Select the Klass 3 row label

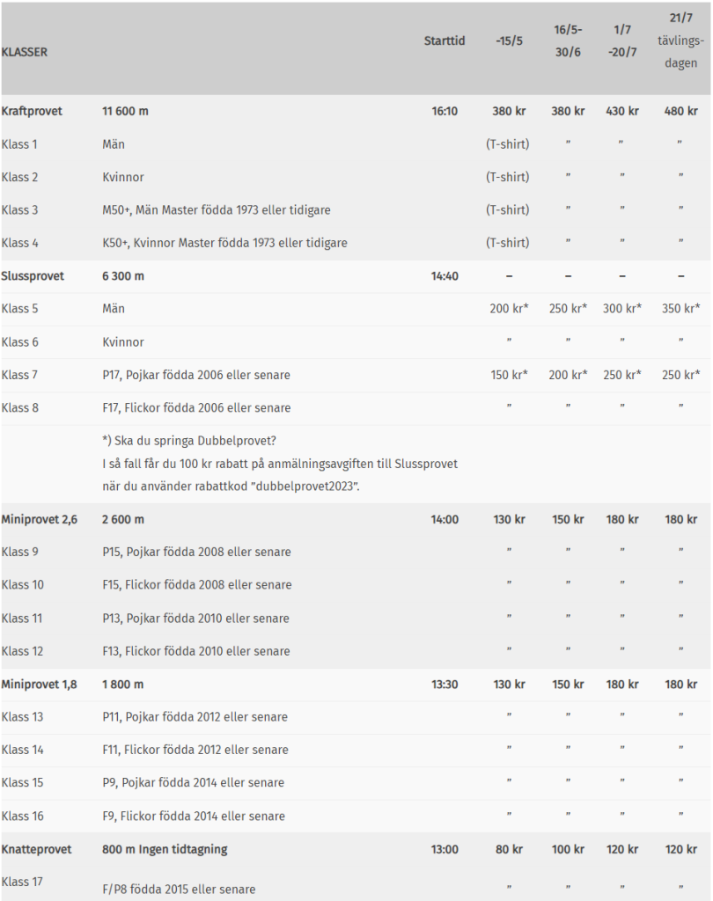(x=20, y=210)
